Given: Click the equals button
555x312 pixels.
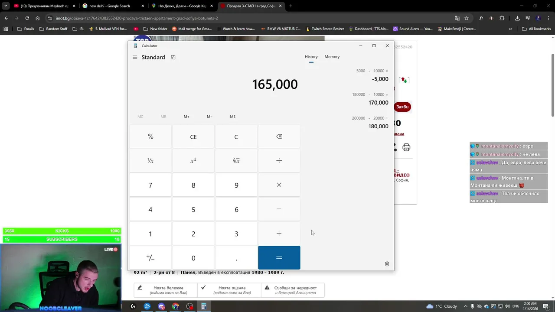Looking at the screenshot, I should coord(279,258).
